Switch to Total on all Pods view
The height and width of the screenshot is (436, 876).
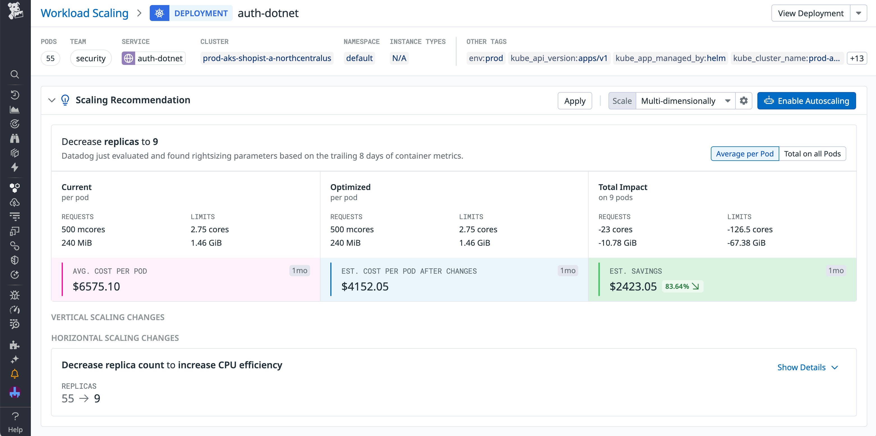click(x=813, y=153)
